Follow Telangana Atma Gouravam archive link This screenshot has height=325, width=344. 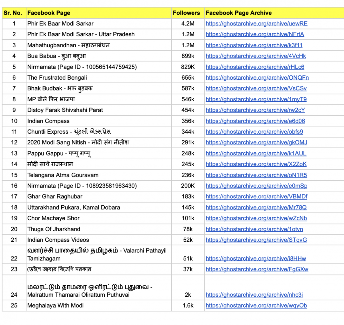(256, 175)
